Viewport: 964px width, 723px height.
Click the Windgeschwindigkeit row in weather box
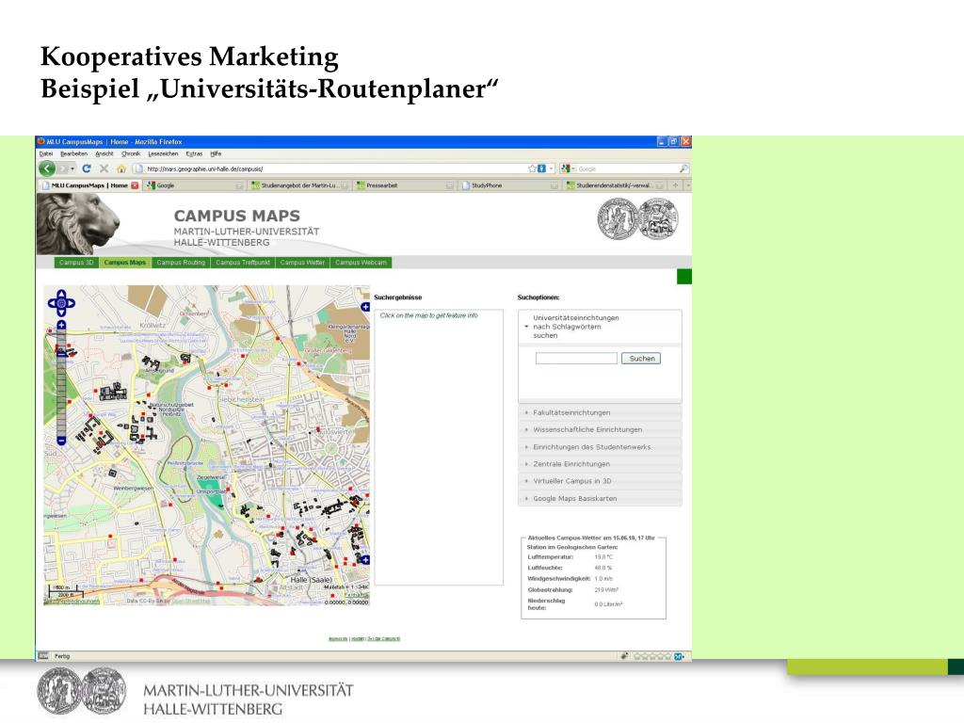click(570, 579)
